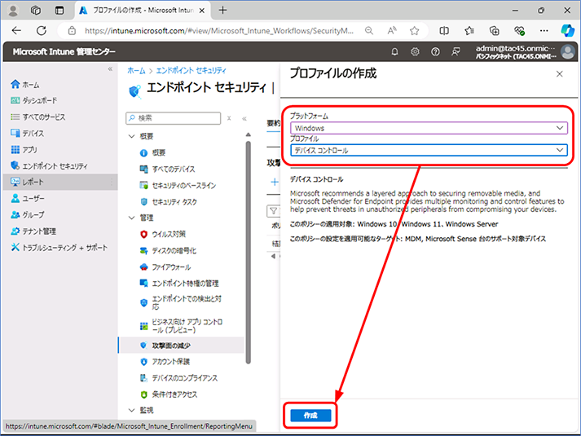Open browser essentials heart icon
Image resolution: width=581 pixels, height=436 pixels.
click(x=519, y=31)
